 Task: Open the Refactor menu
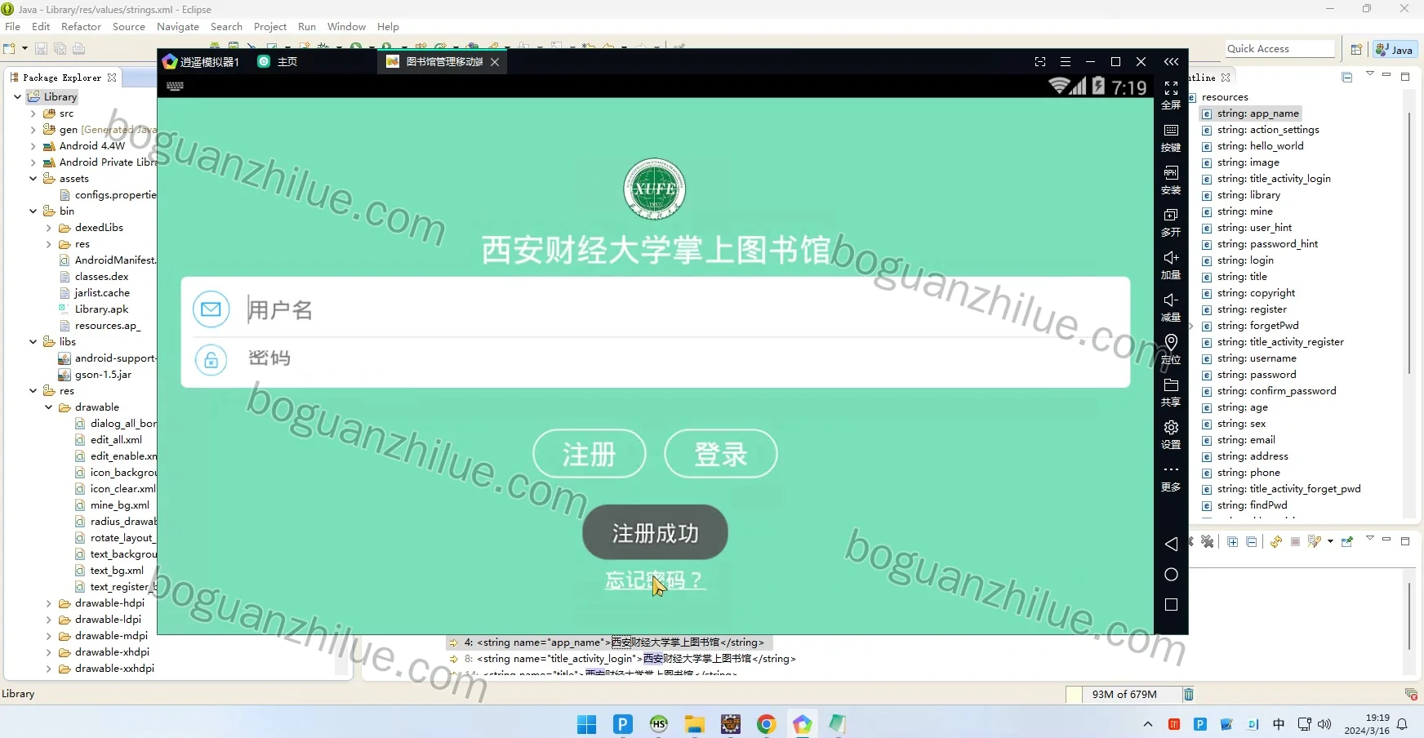[x=81, y=27]
